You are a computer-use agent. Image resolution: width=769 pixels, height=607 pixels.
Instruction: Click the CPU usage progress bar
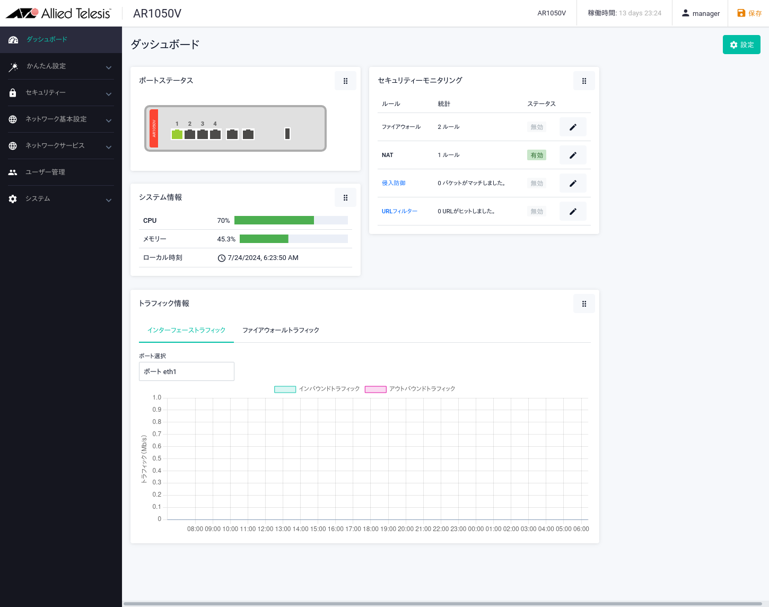291,221
